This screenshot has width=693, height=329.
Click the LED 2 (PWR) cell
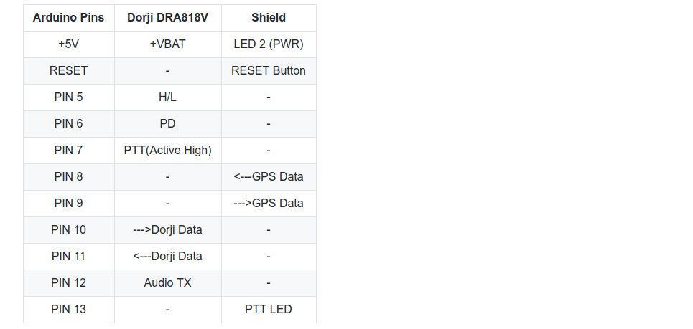(269, 44)
